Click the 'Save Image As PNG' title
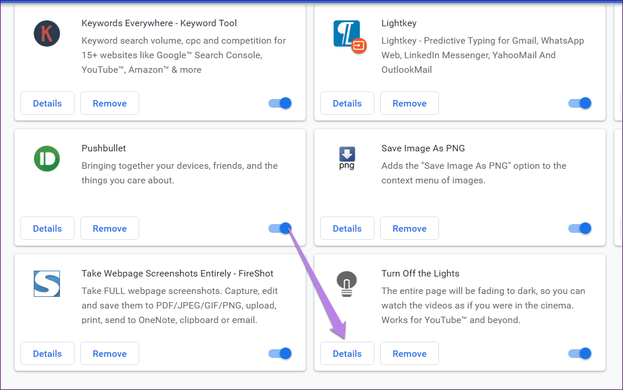This screenshot has height=390, width=623. tap(423, 148)
